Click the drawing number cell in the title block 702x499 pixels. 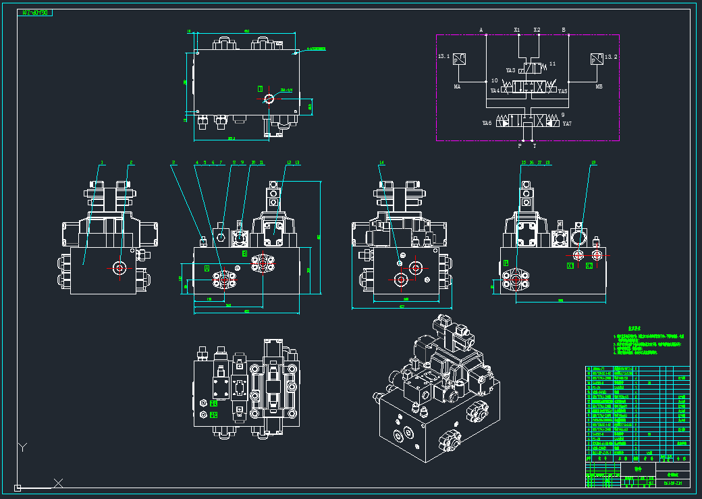pyautogui.click(x=672, y=483)
